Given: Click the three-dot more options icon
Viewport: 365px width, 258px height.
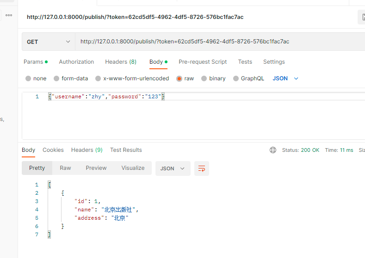Looking at the screenshot, I should 9,15.
